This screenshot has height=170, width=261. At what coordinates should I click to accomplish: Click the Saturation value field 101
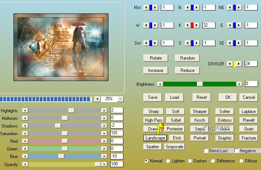click(117, 133)
